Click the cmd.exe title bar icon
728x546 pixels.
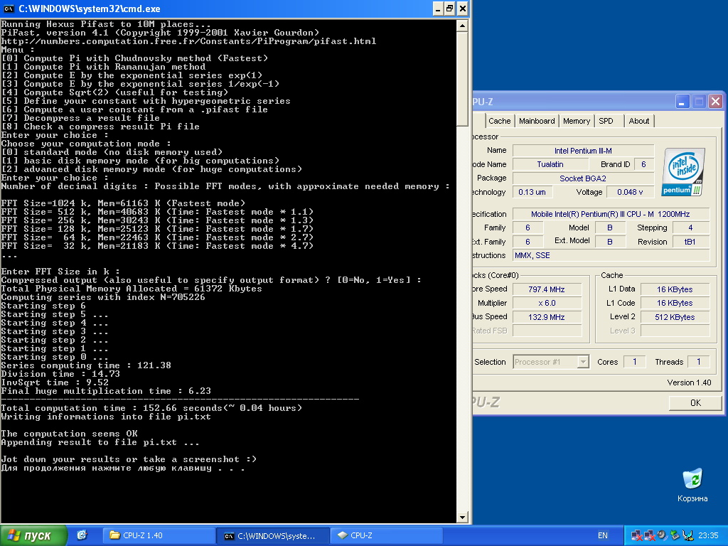[9, 9]
